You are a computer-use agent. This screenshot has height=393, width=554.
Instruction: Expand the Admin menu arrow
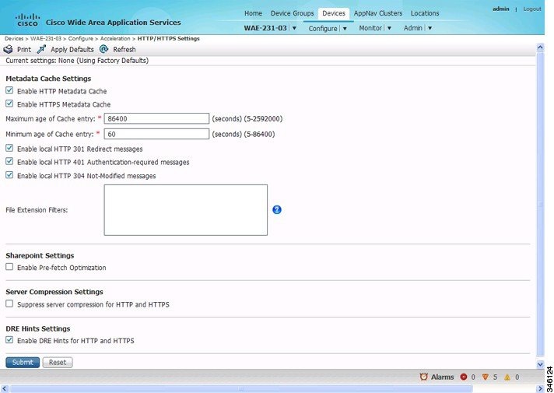pos(430,28)
